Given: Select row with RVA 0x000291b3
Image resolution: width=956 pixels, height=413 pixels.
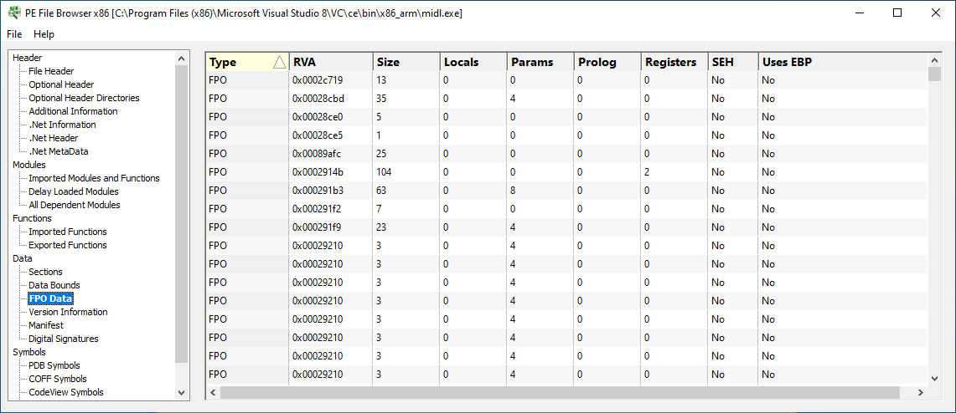Looking at the screenshot, I should pos(566,191).
